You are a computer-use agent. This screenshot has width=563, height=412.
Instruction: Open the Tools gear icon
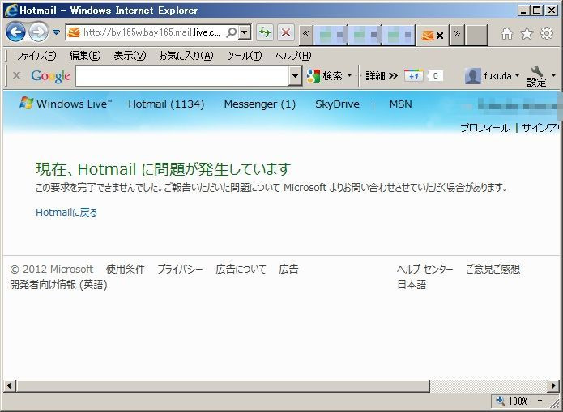coord(547,33)
